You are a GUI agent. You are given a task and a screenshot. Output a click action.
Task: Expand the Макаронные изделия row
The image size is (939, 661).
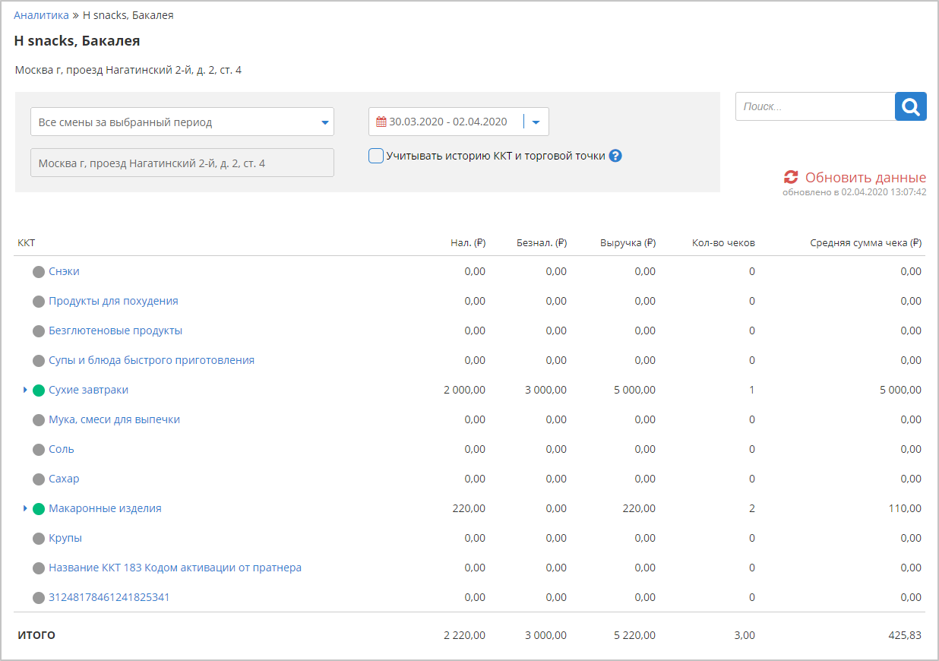pyautogui.click(x=25, y=509)
